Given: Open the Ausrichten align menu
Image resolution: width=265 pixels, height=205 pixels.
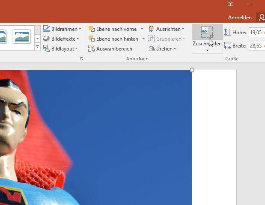Looking at the screenshot, I should point(167,29).
